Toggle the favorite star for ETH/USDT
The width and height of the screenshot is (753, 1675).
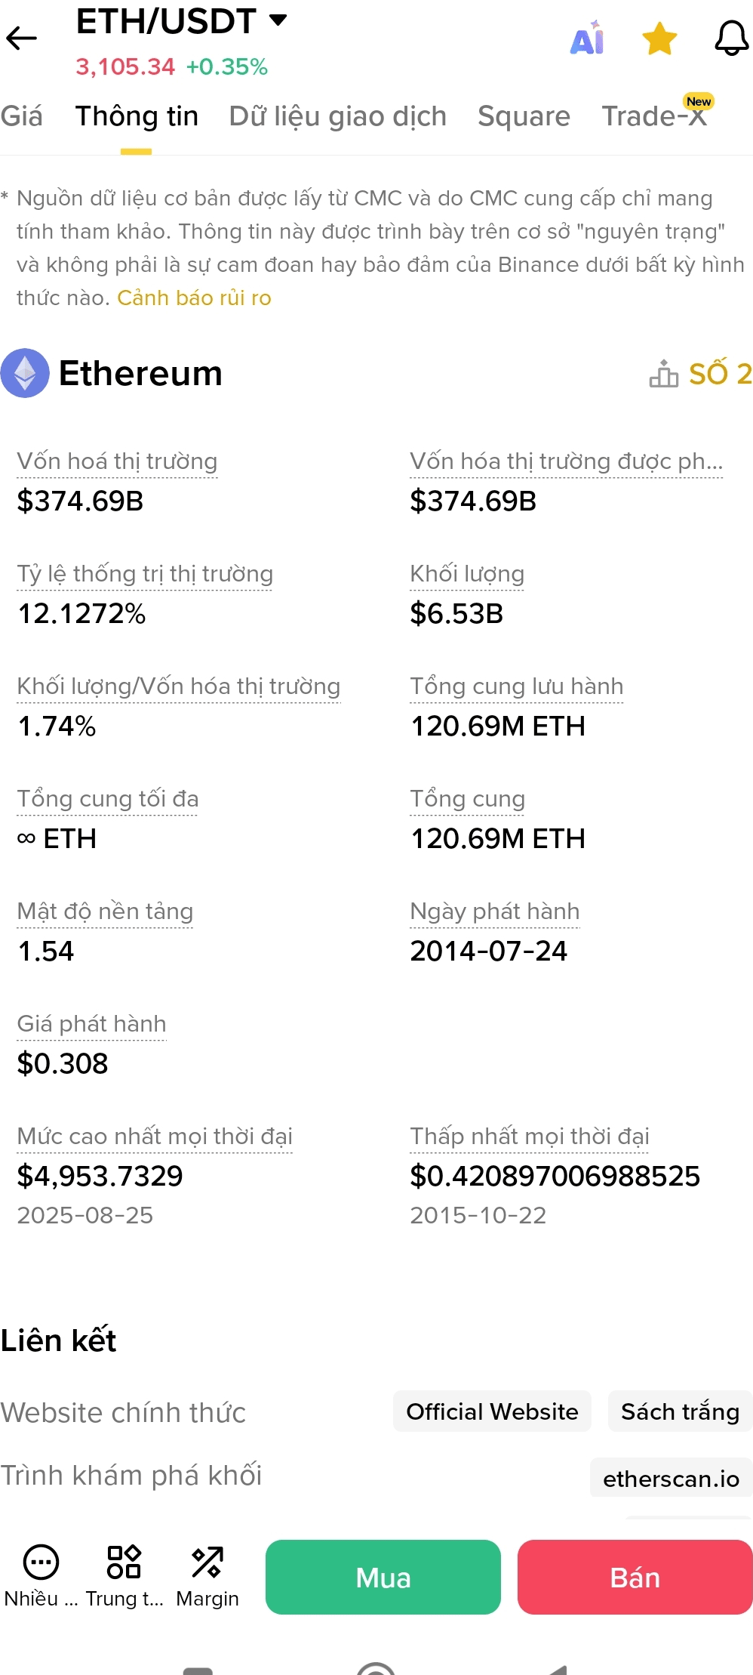tap(659, 39)
